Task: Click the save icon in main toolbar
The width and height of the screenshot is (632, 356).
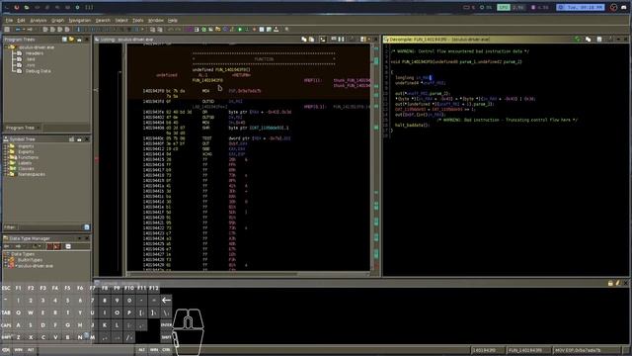Action: [x=7, y=30]
